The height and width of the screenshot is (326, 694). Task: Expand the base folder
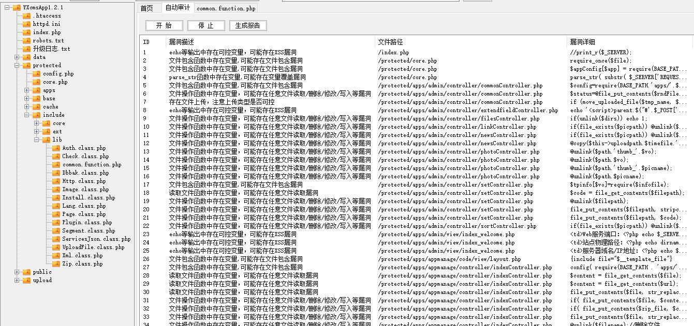27,99
